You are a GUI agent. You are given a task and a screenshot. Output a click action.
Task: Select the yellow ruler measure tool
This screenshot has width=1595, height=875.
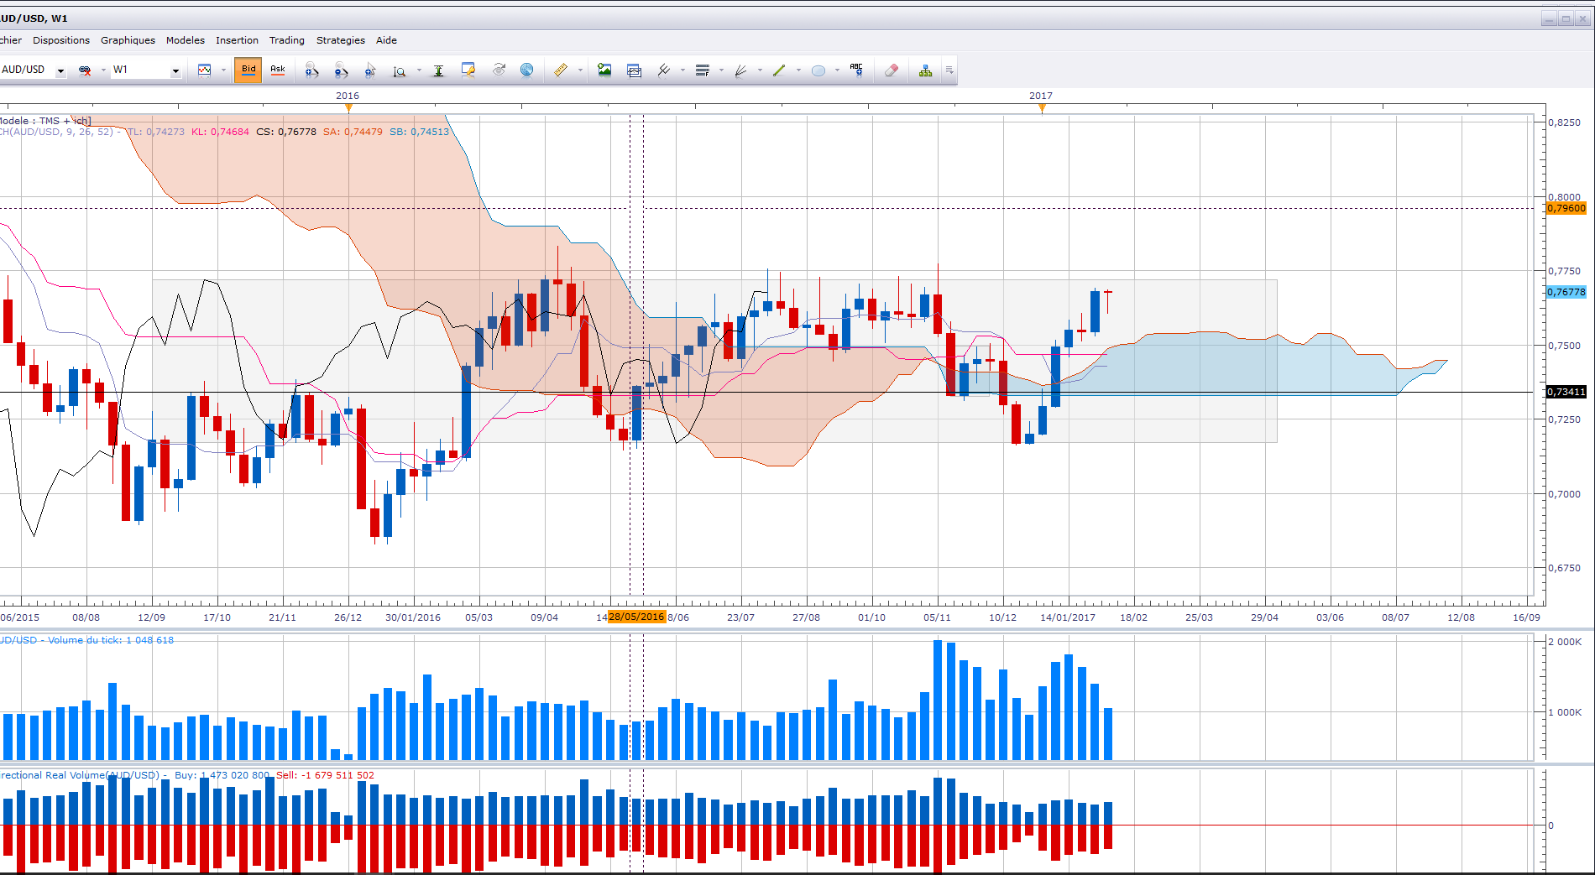(561, 70)
